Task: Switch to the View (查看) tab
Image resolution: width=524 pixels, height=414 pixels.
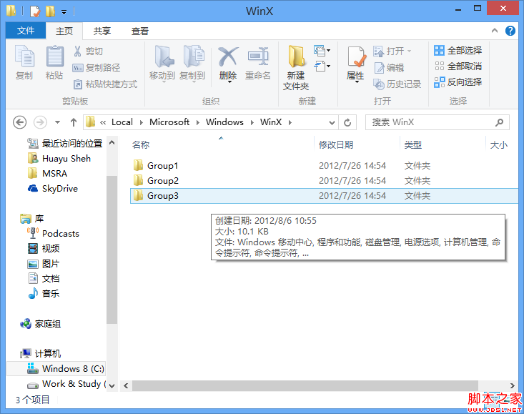Action: pyautogui.click(x=139, y=31)
